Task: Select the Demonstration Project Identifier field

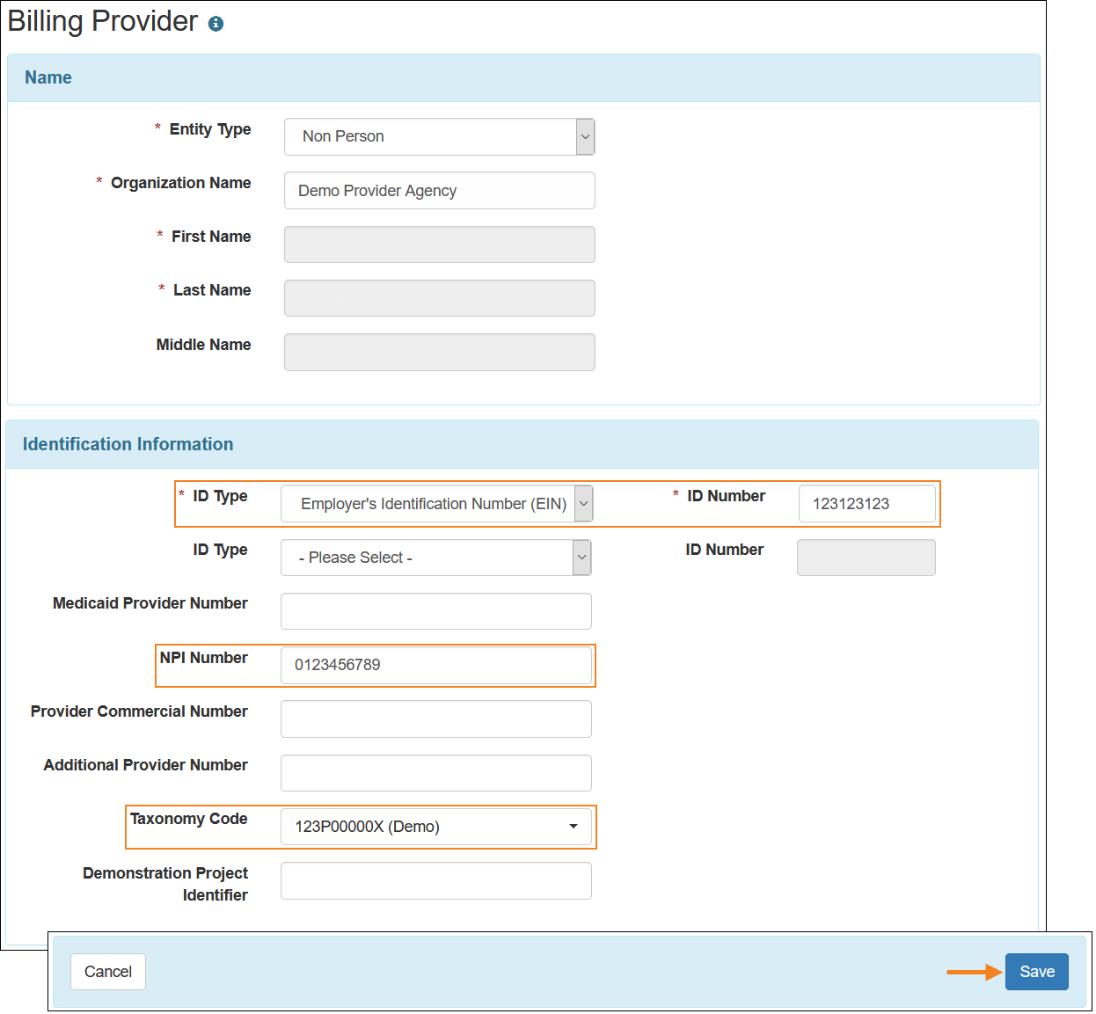Action: (435, 880)
